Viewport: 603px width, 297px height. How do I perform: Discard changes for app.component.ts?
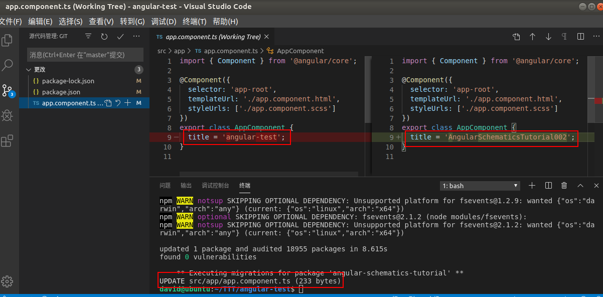click(118, 103)
